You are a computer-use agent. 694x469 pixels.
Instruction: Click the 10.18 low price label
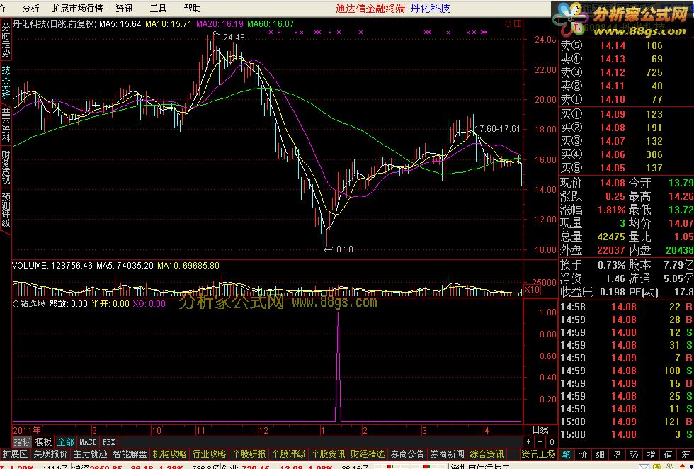tap(343, 249)
